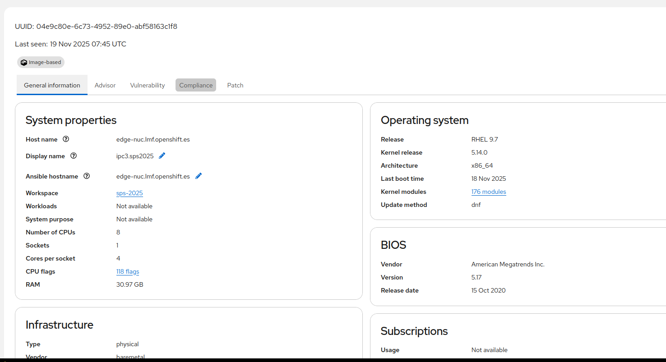Click the Image-based label icon
Image resolution: width=666 pixels, height=362 pixels.
(x=24, y=62)
